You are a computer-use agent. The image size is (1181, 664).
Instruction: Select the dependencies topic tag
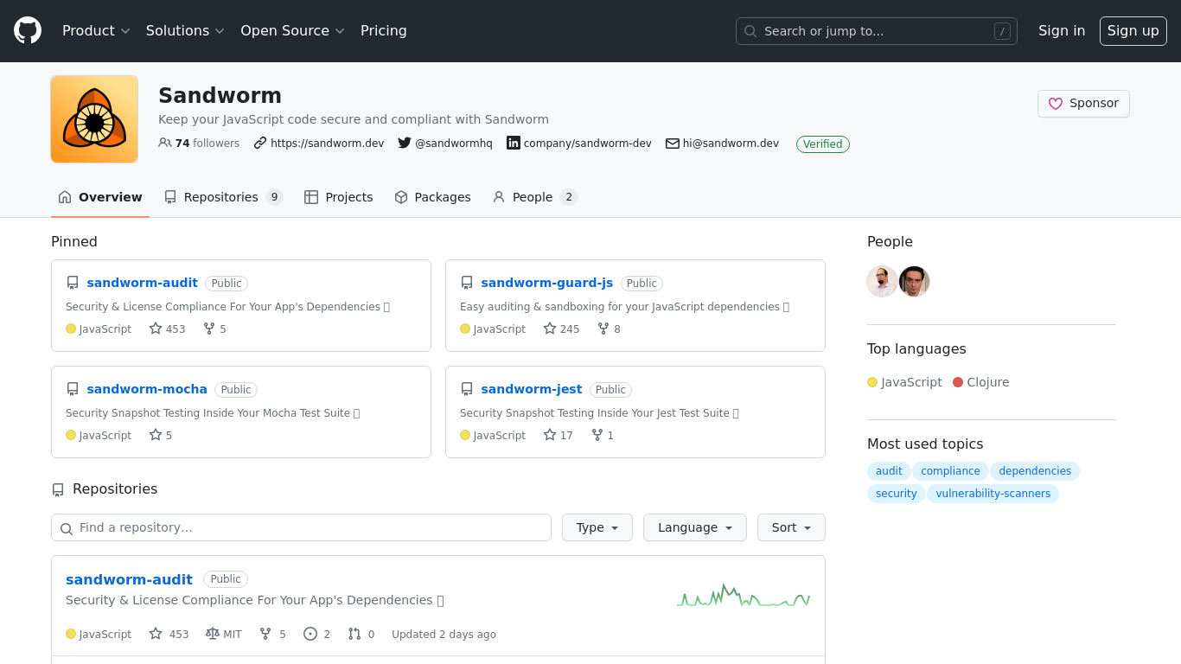tap(1035, 471)
